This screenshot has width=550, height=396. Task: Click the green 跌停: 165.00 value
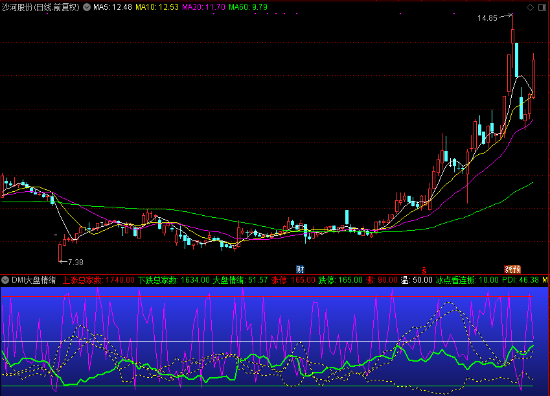click(x=340, y=280)
